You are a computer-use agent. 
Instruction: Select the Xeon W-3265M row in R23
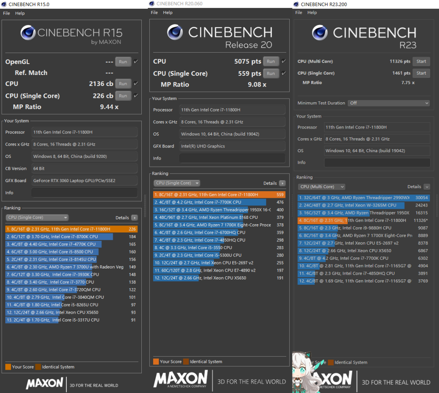[363, 205]
